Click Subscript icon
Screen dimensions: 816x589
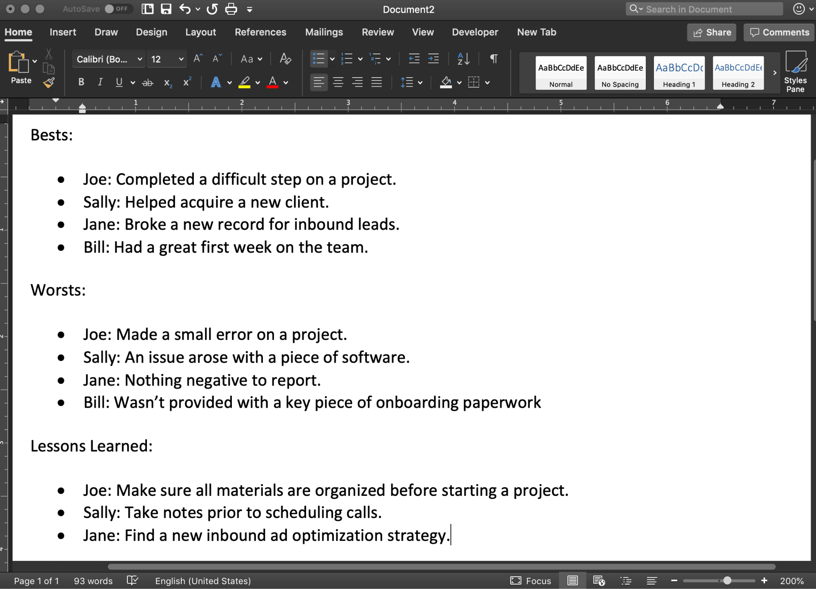coord(168,83)
